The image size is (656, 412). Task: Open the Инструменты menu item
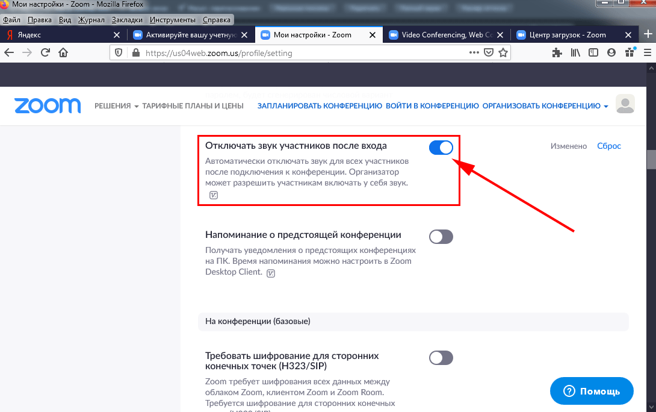pyautogui.click(x=173, y=19)
